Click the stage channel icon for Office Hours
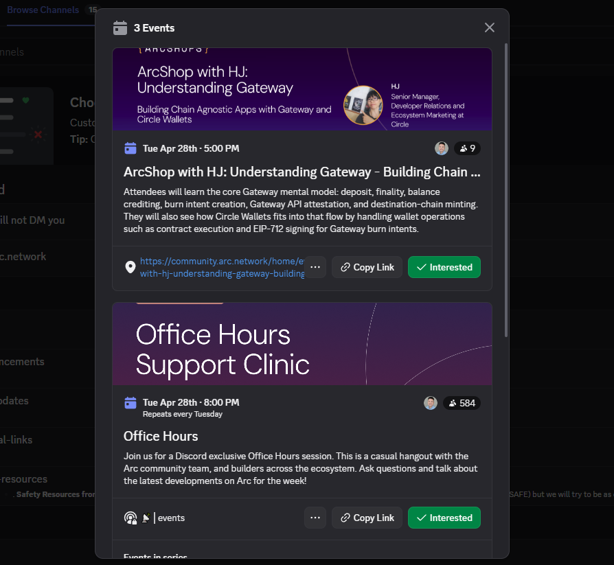This screenshot has height=565, width=614. 130,518
